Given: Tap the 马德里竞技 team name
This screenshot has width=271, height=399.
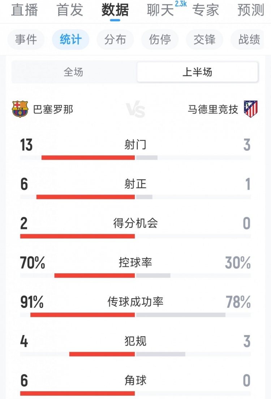Looking at the screenshot, I should point(213,109).
